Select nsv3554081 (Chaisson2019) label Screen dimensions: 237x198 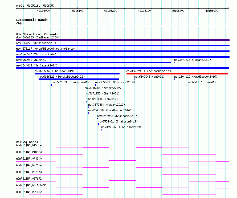coord(118,121)
